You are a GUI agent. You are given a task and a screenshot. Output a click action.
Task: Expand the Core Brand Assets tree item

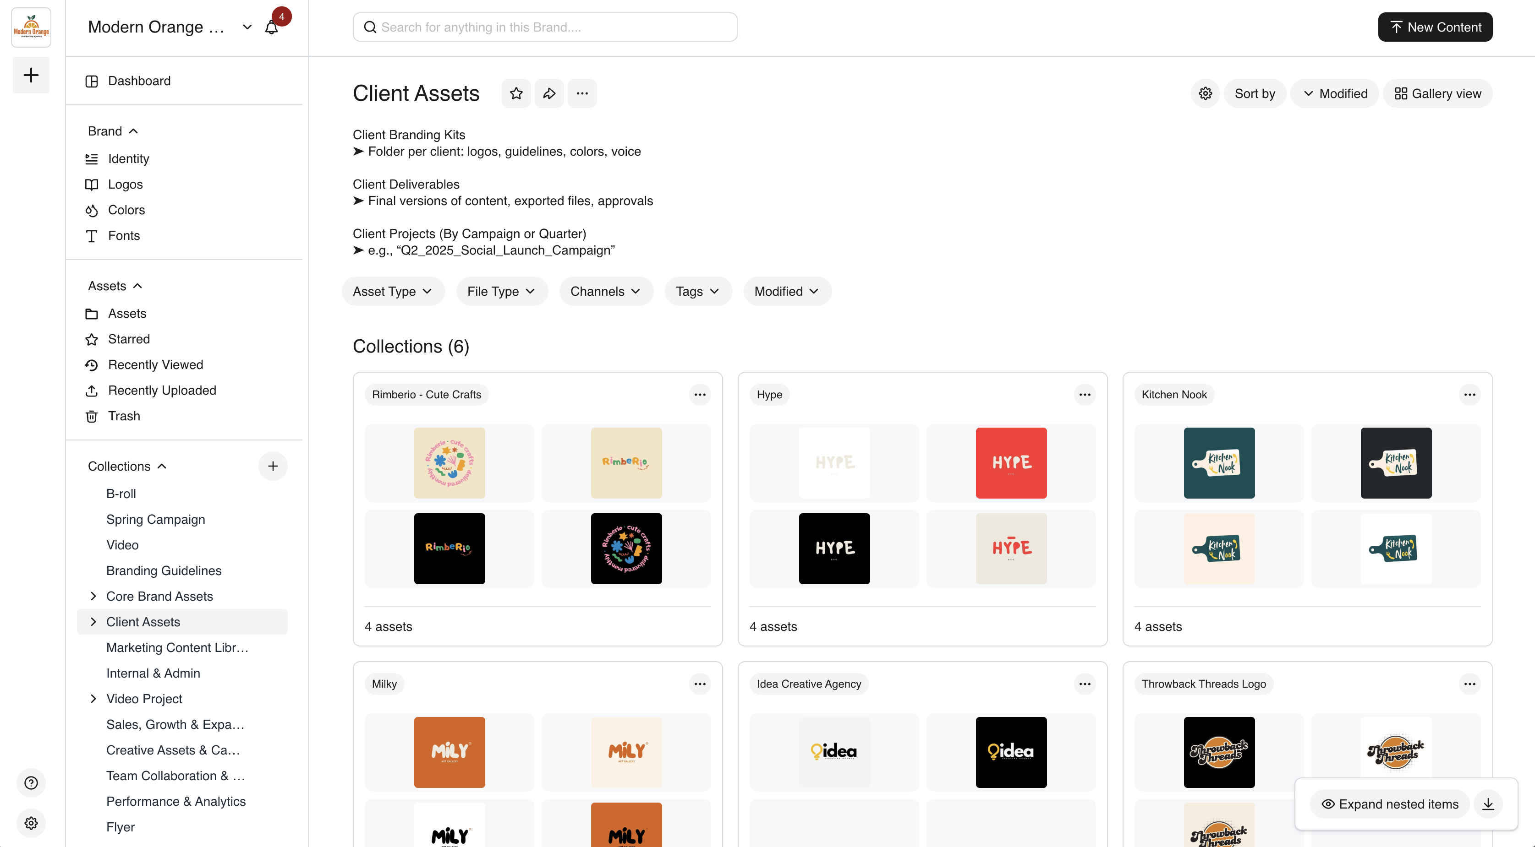pos(93,596)
